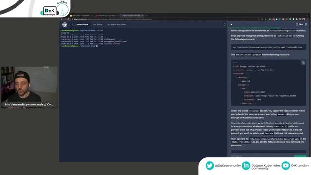Collapse the instructions sidebar using the chevron
This screenshot has height=175, width=311.
coord(231,25)
